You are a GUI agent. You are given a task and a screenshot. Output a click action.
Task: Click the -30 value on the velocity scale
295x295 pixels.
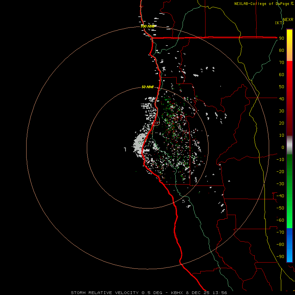click(280, 184)
